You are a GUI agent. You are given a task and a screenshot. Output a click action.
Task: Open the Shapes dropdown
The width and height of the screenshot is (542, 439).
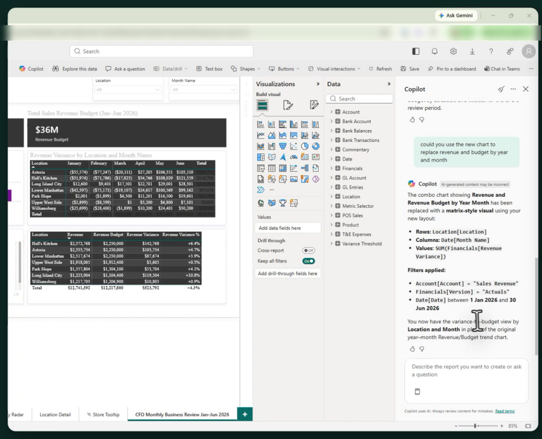(246, 69)
